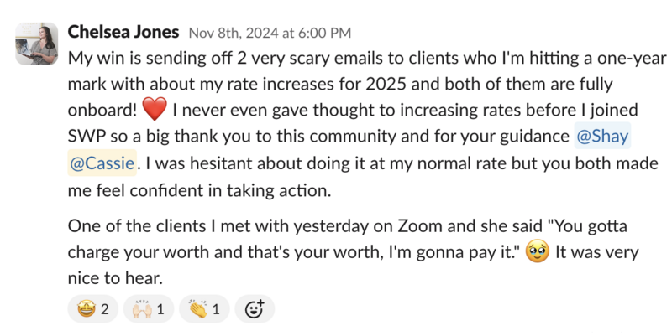
Task: Toggle the raised hands reaction
Action: pos(149,308)
